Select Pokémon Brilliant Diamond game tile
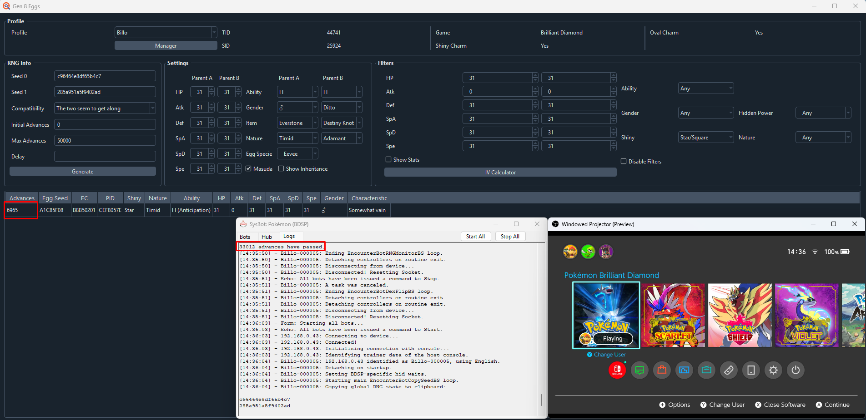The image size is (866, 420). 606,315
